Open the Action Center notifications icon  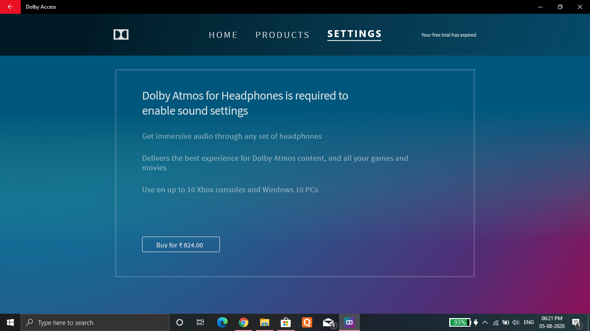coord(577,322)
